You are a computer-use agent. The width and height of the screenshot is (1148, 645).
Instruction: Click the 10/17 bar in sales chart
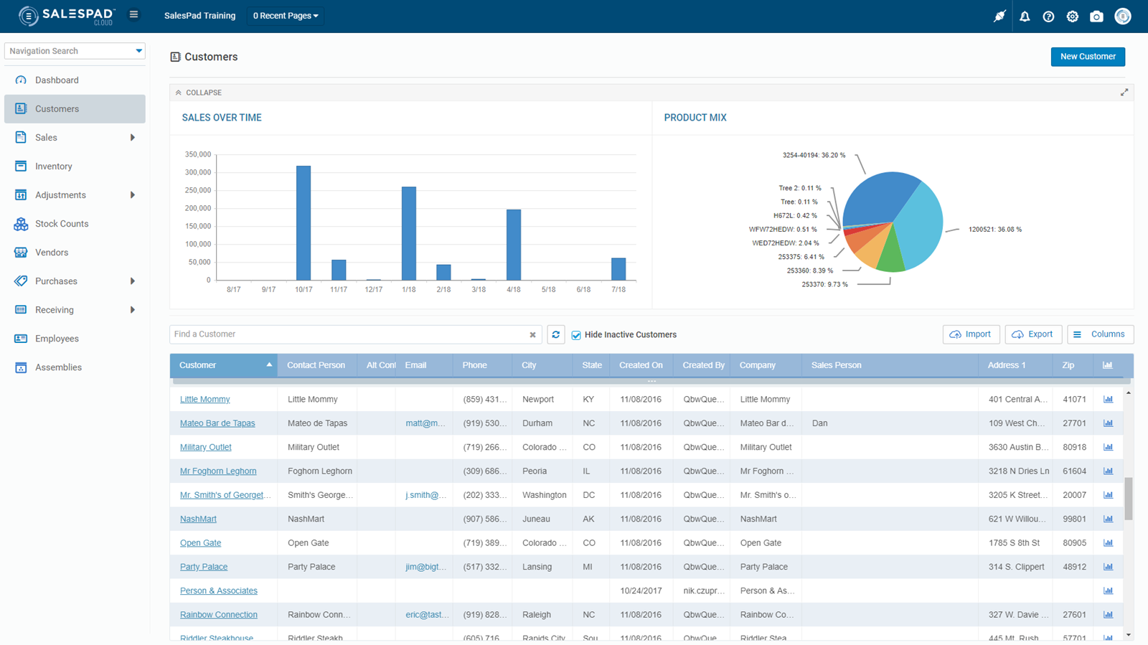coord(304,222)
